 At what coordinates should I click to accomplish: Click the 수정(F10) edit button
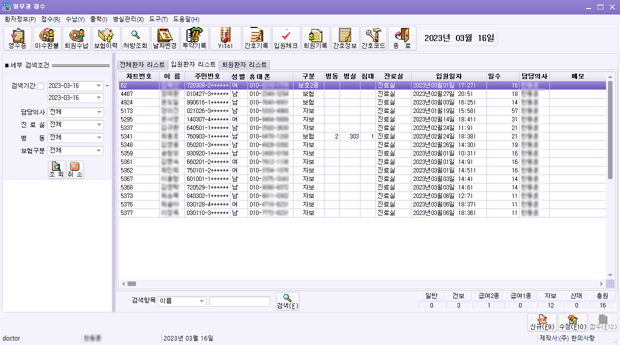572,322
